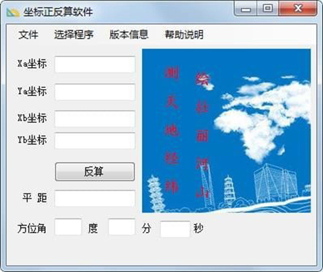Click the 度 degrees field

(x=68, y=227)
